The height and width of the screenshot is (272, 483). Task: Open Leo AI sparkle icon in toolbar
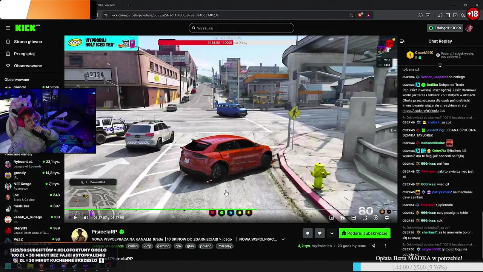(463, 15)
